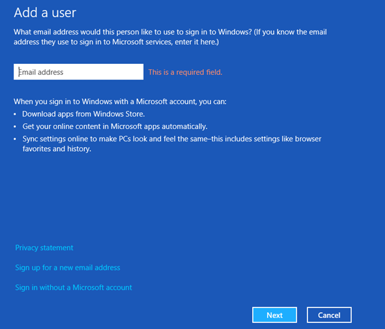
Task: Choose Sign in without a Microsoft account
Action: coord(74,287)
